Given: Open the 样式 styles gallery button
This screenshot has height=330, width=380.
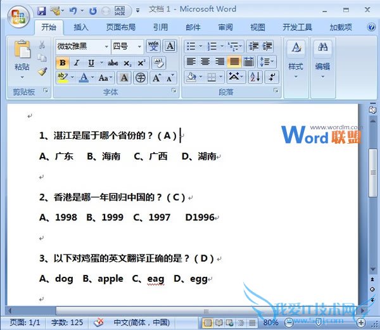Looking at the screenshot, I should coord(296,61).
